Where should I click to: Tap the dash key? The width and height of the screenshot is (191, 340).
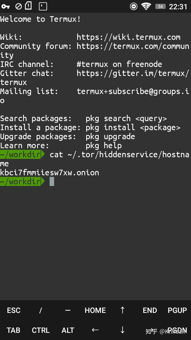point(68,310)
